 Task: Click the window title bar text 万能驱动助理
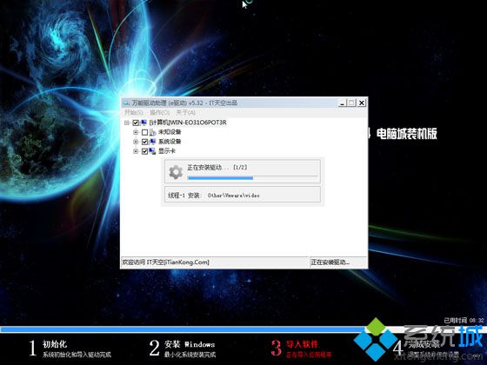pos(184,103)
